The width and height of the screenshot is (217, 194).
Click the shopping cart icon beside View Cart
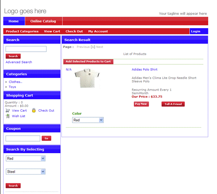[7, 110]
